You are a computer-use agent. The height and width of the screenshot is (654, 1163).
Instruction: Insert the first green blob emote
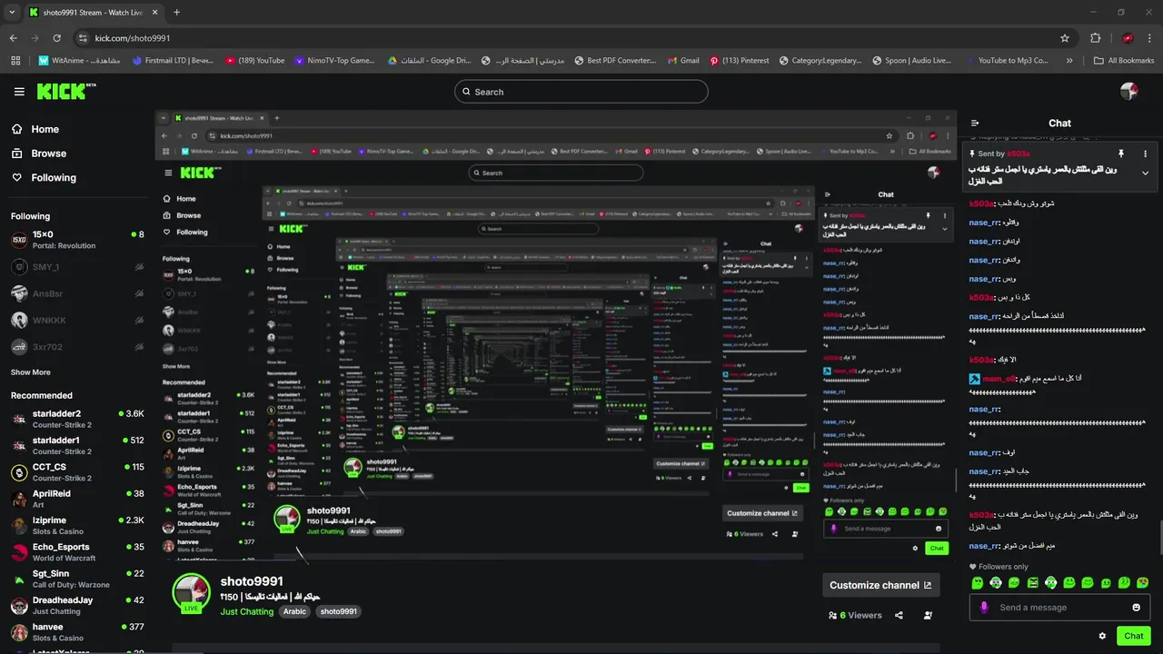tap(977, 583)
